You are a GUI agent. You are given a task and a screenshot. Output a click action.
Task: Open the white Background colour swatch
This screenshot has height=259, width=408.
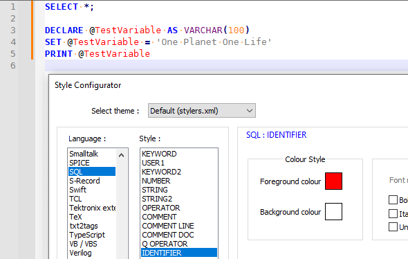click(x=333, y=212)
